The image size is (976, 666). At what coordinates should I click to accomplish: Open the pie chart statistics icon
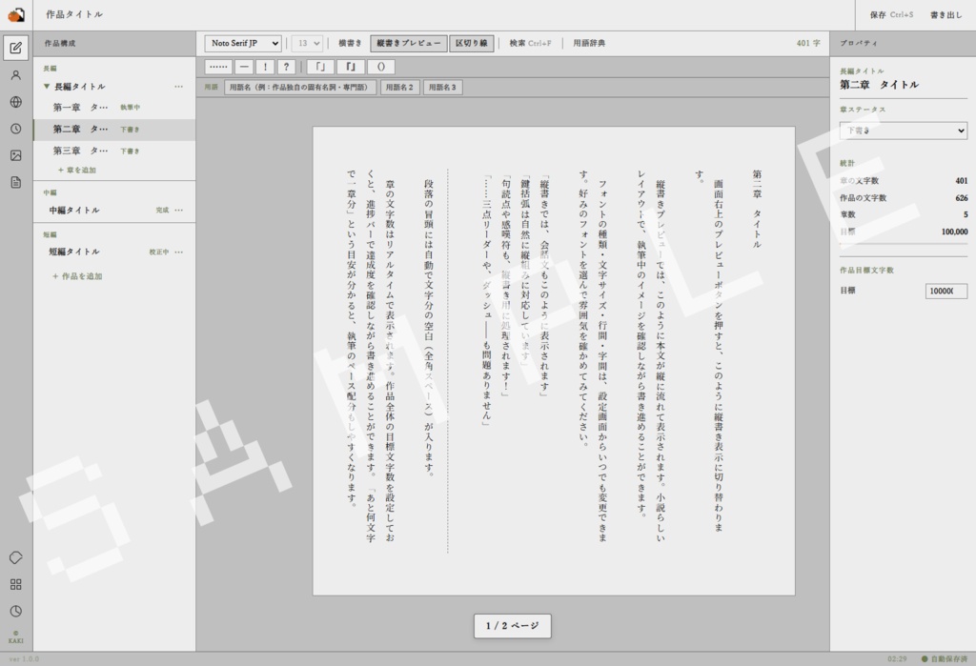coord(16,612)
